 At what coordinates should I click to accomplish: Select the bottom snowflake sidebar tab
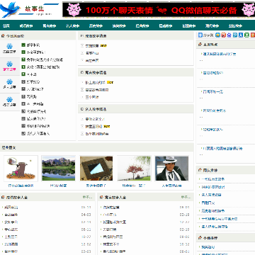(10, 102)
